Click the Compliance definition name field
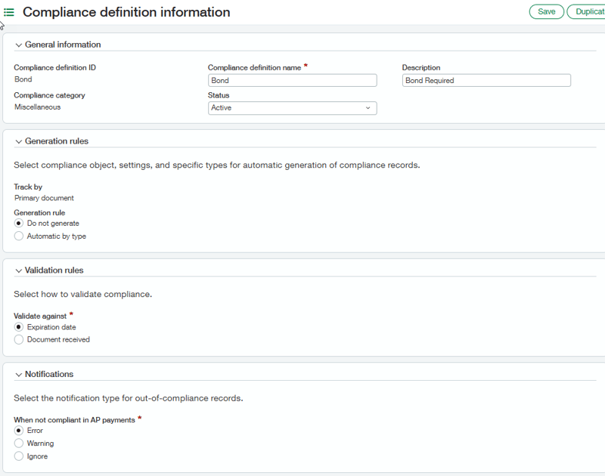The width and height of the screenshot is (605, 476). (292, 81)
